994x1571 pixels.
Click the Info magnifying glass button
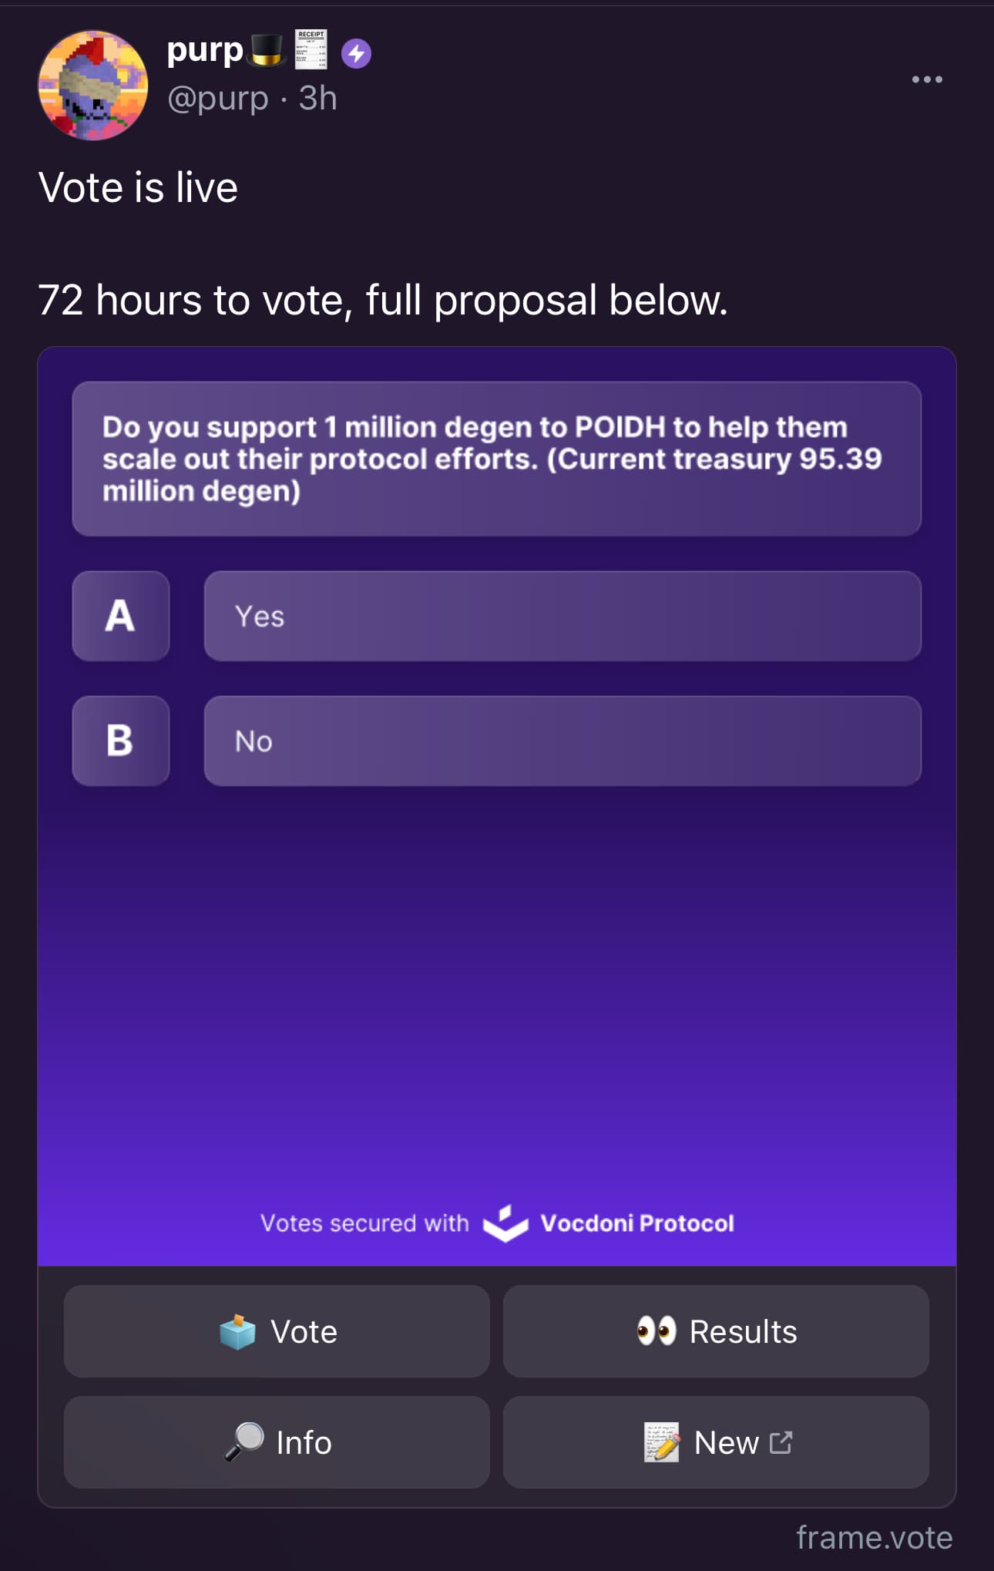[277, 1442]
